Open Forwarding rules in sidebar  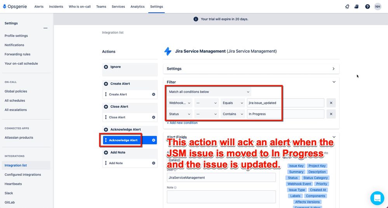tap(17, 54)
